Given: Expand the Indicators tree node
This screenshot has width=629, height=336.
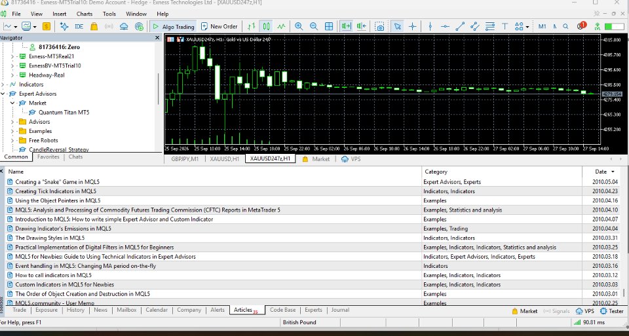Looking at the screenshot, I should 3,84.
